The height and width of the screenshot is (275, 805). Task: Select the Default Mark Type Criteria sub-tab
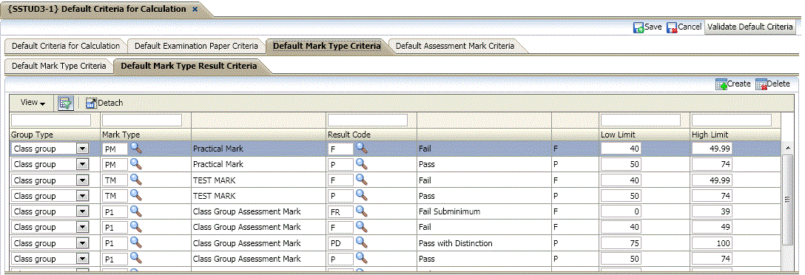pyautogui.click(x=59, y=66)
